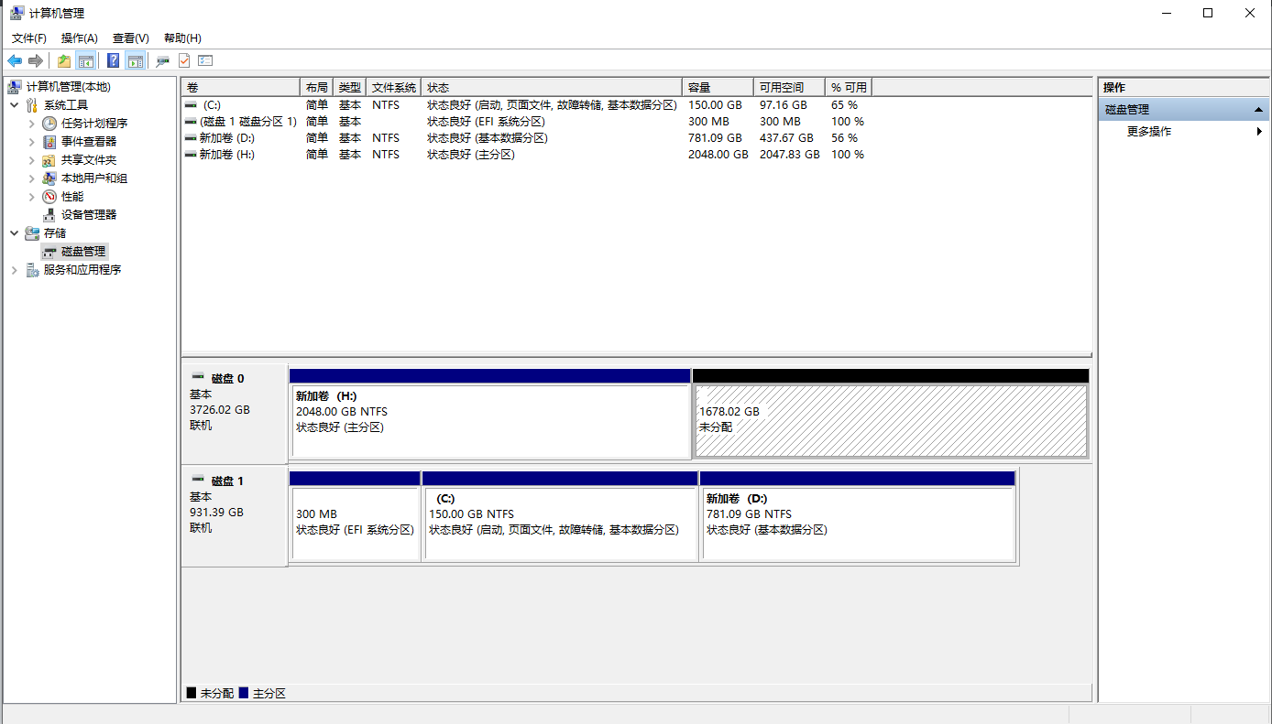
Task: Select the 新加卷 (H:) 2048.00 GB partition block
Action: [x=489, y=414]
